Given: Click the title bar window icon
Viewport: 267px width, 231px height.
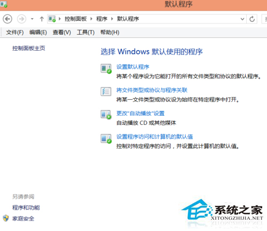Looking at the screenshot, I should tap(4, 4).
